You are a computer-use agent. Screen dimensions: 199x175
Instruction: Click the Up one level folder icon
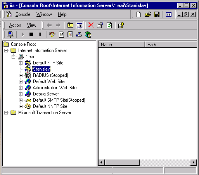tap(70, 25)
